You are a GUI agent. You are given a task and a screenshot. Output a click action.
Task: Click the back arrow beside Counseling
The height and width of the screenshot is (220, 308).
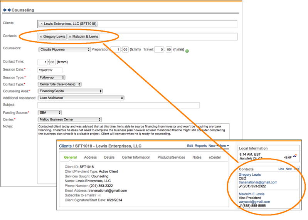click(x=5, y=10)
